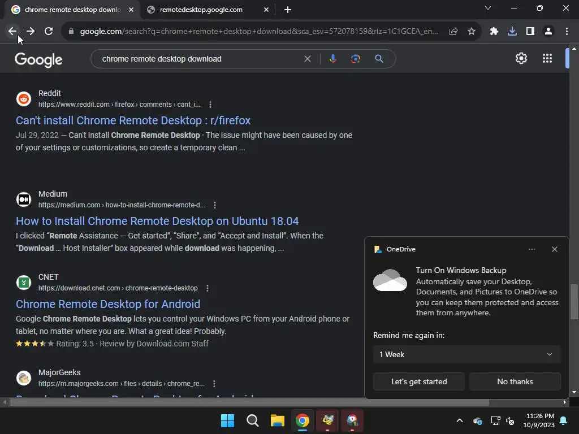Screen dimensions: 579x434
Task: Open the last pinned taskbar app icon
Action: coord(352,420)
